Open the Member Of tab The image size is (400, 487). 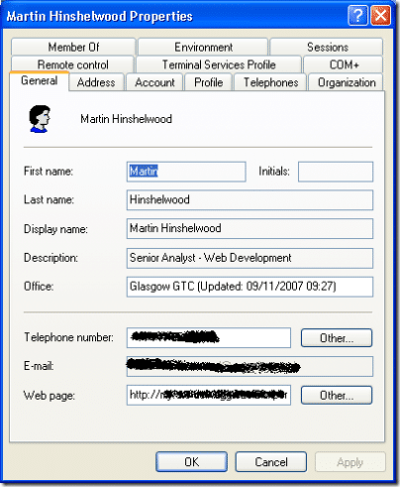(73, 47)
